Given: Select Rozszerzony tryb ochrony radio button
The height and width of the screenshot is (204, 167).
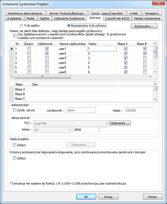Looking at the screenshot, I should [x=69, y=26].
